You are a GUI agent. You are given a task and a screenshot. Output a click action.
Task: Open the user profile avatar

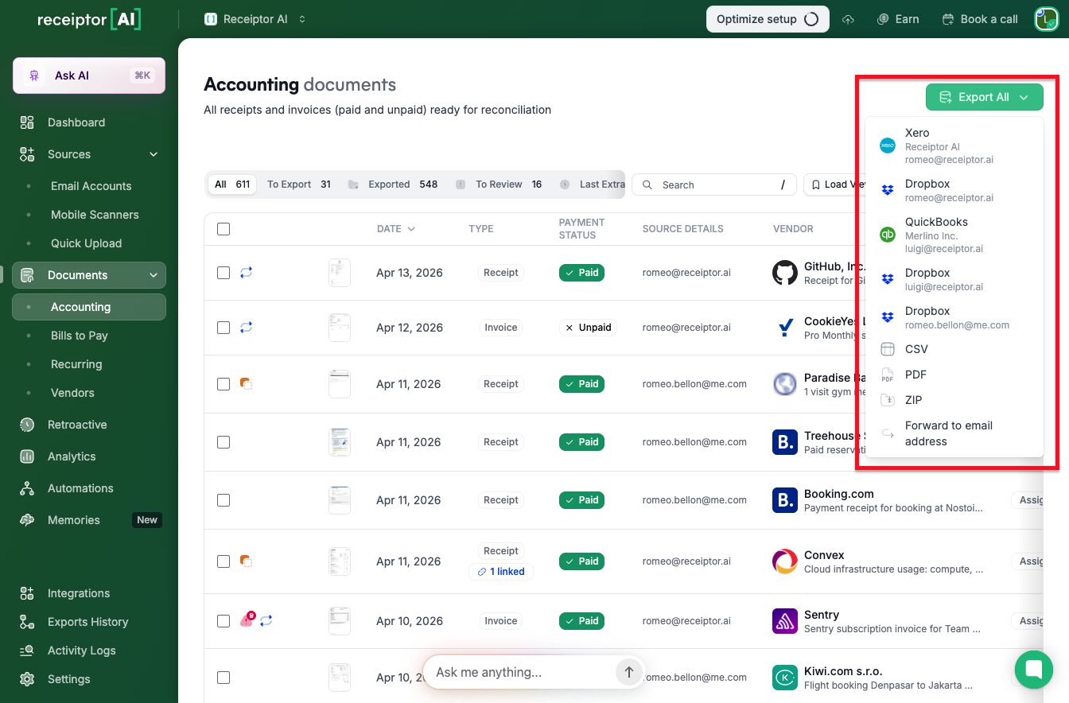coord(1046,19)
